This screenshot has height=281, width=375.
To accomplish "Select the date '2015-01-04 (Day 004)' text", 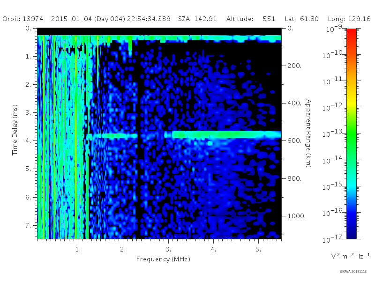I will tap(88, 19).
